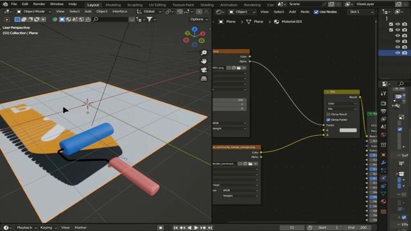Open the viewport Options dropdown
The width and height of the screenshot is (411, 231).
point(199,19)
